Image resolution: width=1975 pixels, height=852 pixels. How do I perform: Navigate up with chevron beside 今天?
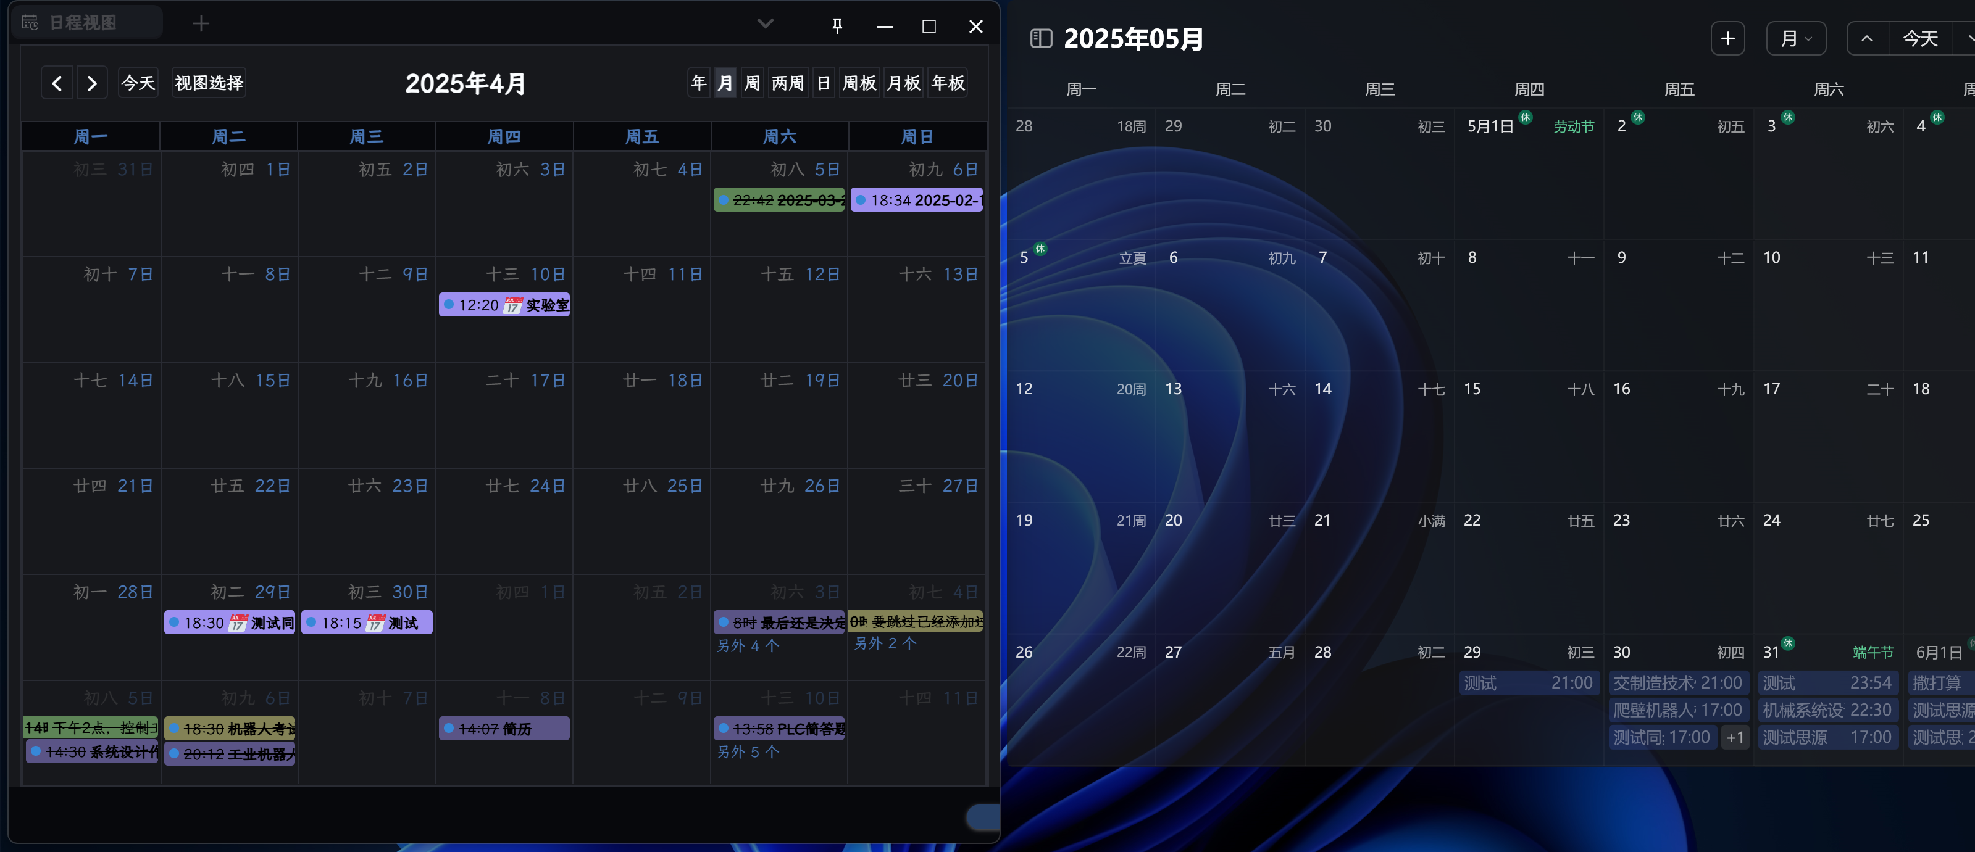coord(1867,38)
